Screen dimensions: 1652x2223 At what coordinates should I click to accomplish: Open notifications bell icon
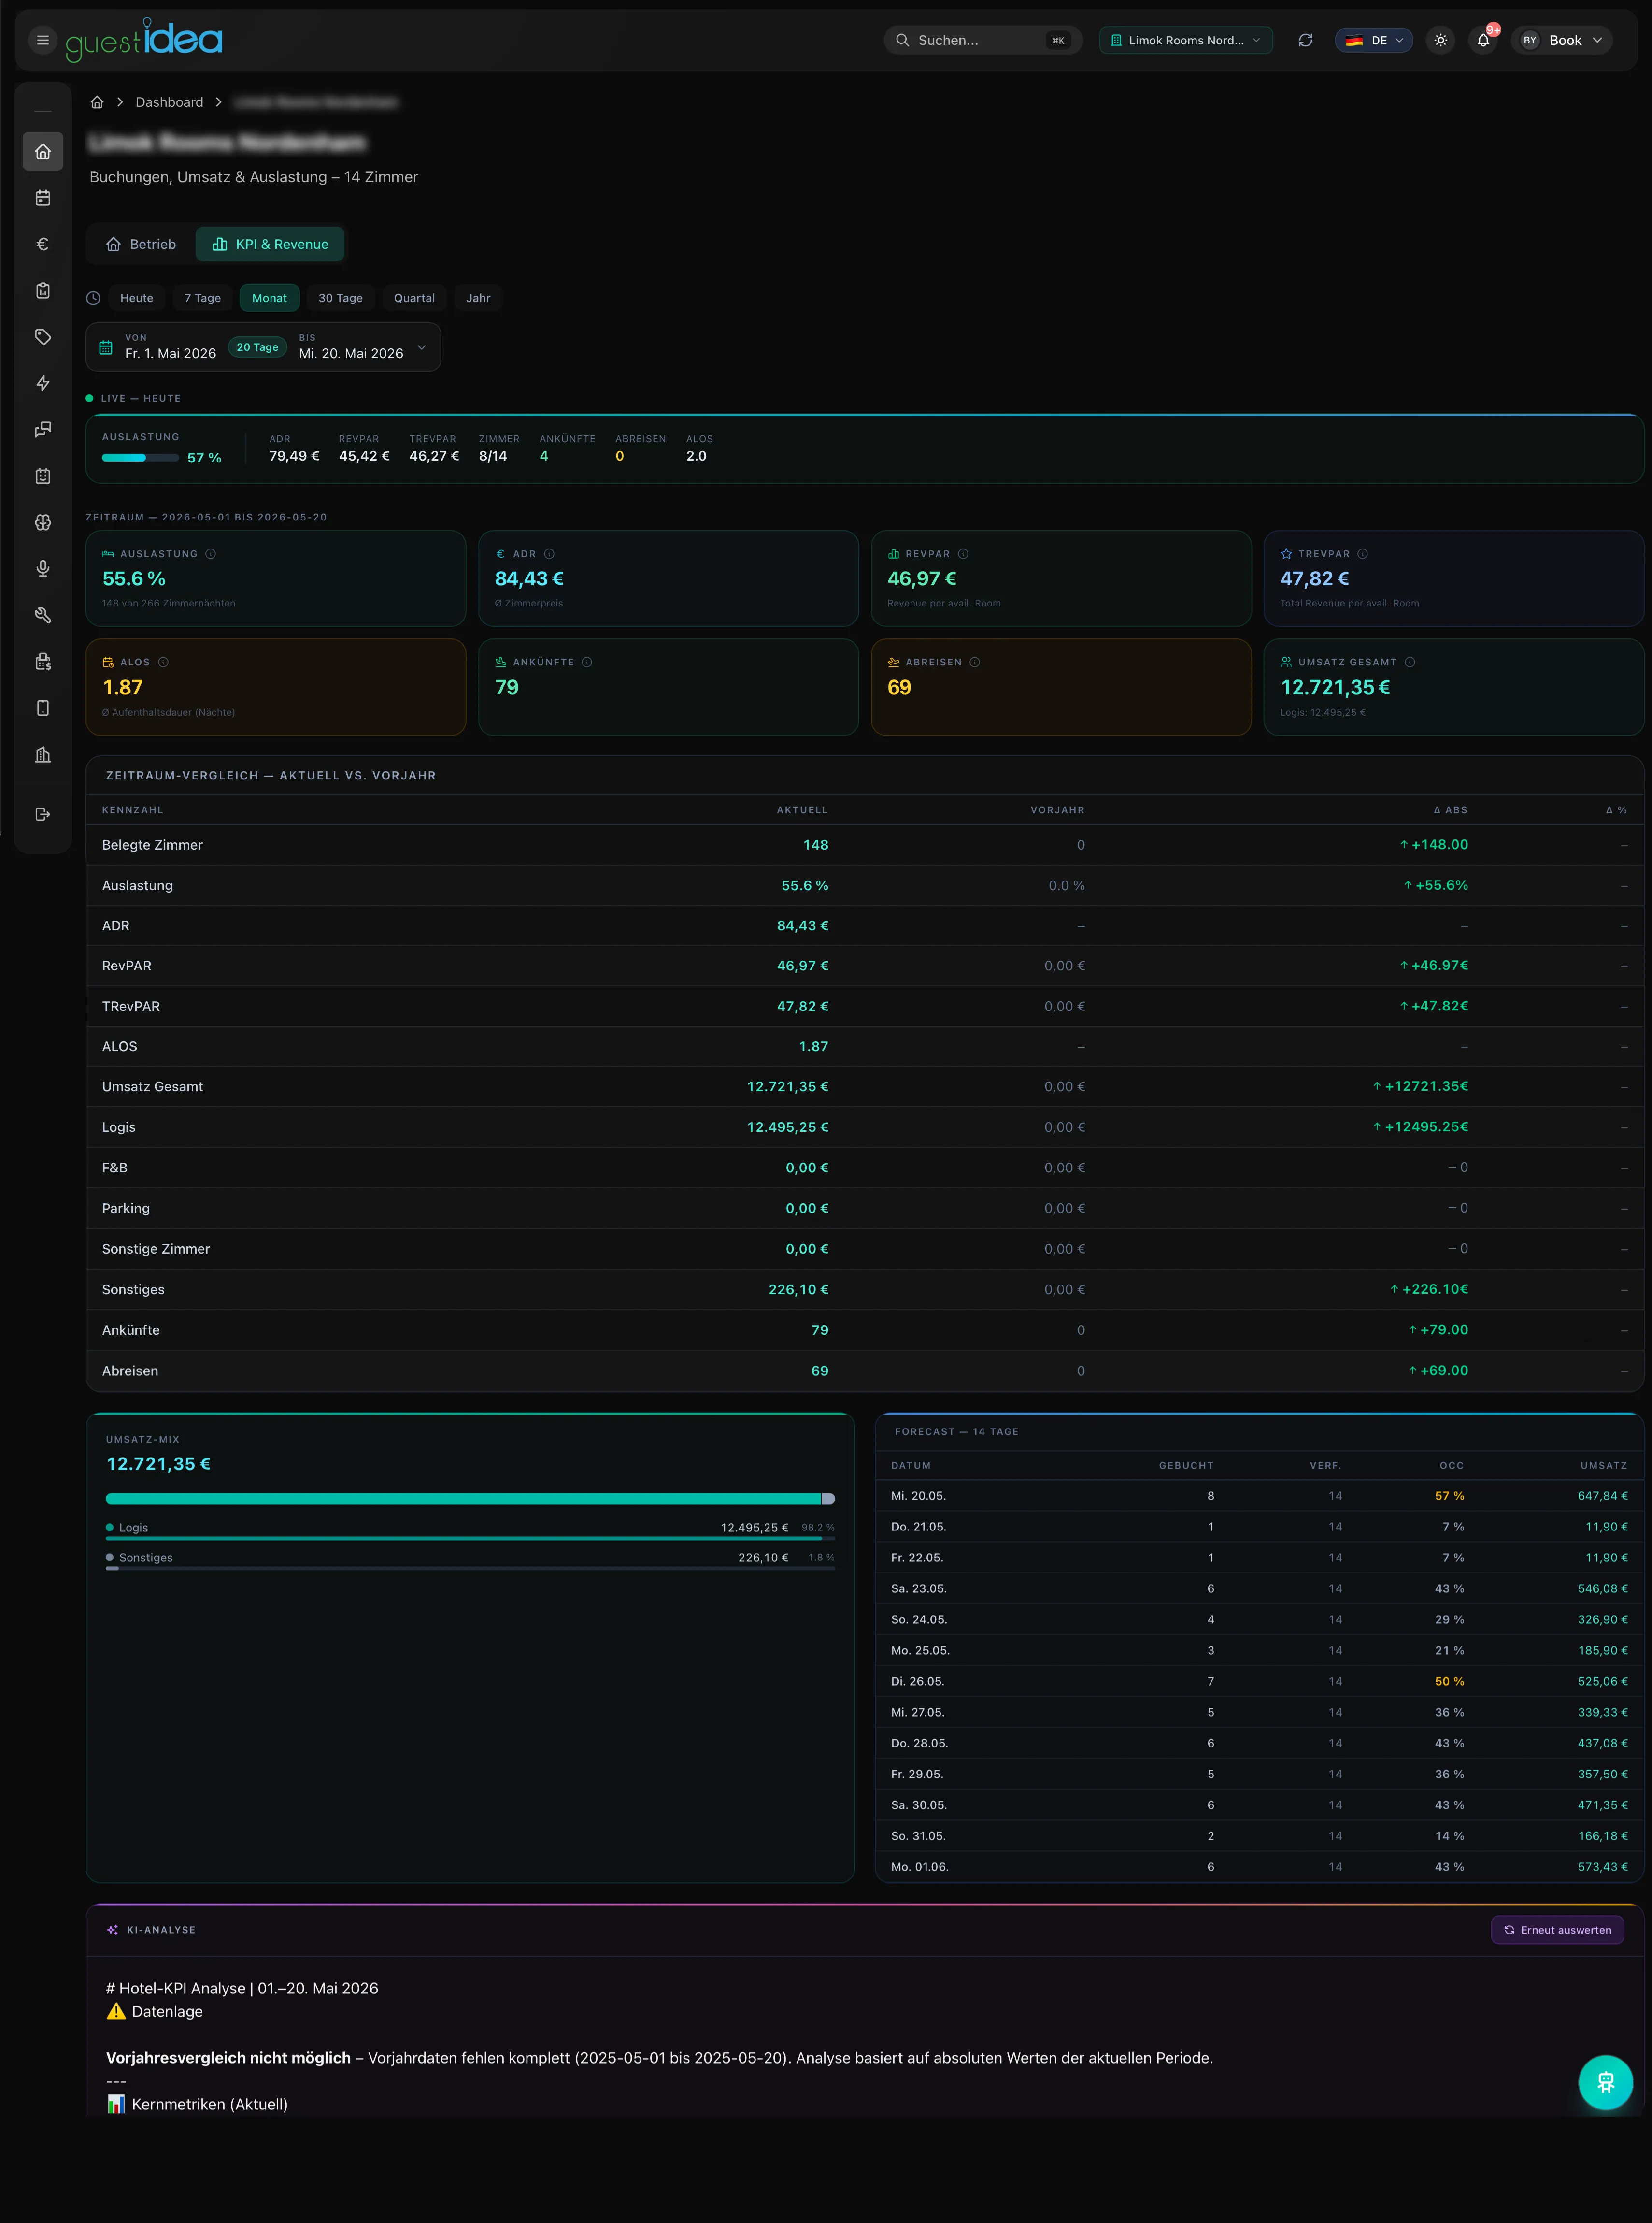(1483, 40)
